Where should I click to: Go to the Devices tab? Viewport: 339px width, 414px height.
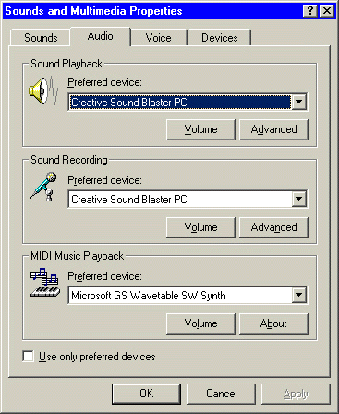point(220,38)
